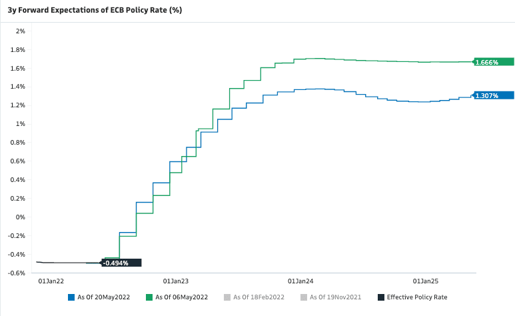Click the 2% y-axis label
Image resolution: width=515 pixels, height=316 pixels.
[20, 31]
